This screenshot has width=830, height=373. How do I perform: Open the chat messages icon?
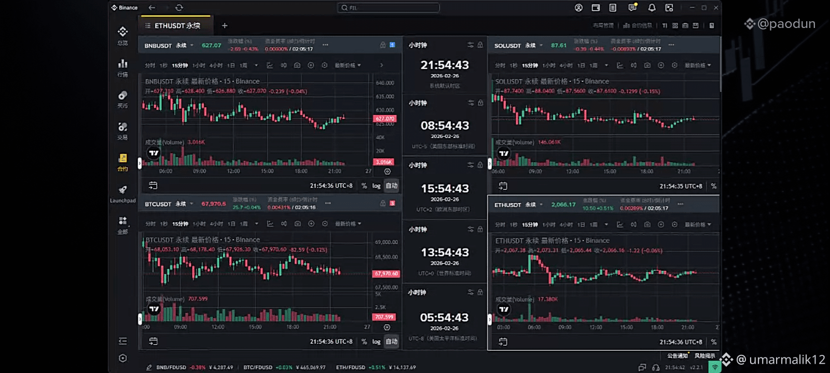pyautogui.click(x=632, y=8)
